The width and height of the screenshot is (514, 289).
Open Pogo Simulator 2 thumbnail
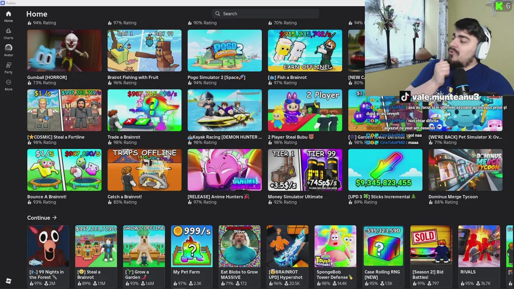click(x=225, y=51)
